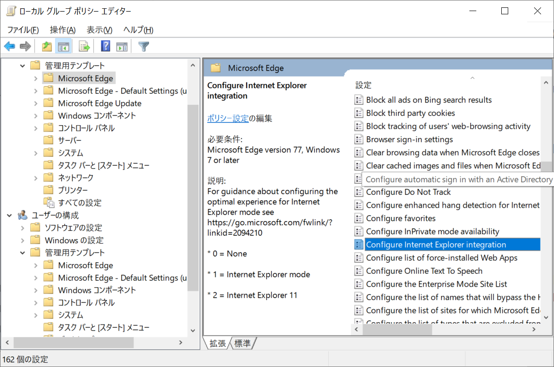The image size is (554, 367).
Task: Collapse the first 管理用テンプレート node
Action: (x=23, y=66)
